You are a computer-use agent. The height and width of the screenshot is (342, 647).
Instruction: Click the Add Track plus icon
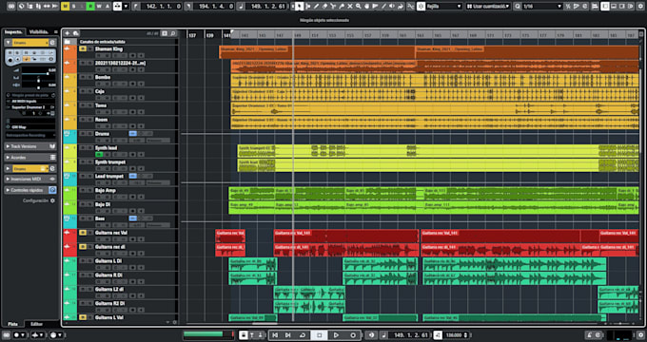pos(68,33)
